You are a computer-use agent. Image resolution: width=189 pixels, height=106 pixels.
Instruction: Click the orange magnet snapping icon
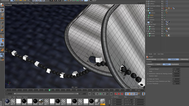[x=2, y=50]
